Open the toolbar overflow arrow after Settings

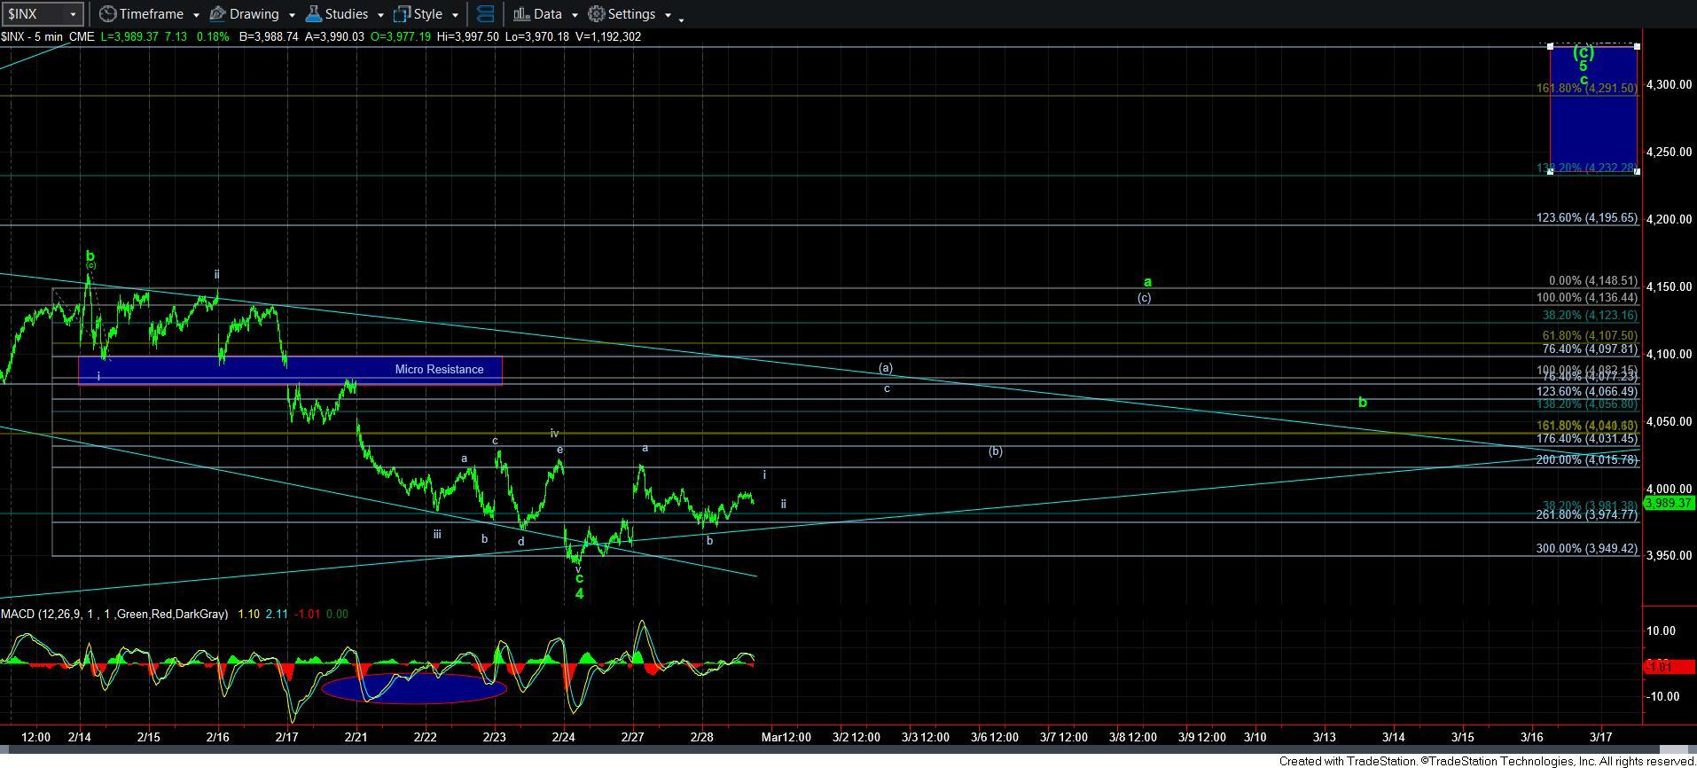[x=681, y=19]
